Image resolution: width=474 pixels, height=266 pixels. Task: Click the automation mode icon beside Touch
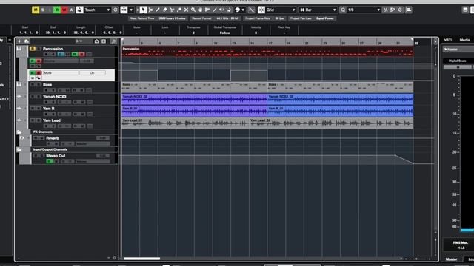[79, 10]
